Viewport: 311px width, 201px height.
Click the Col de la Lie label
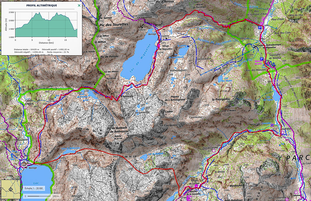(128, 156)
